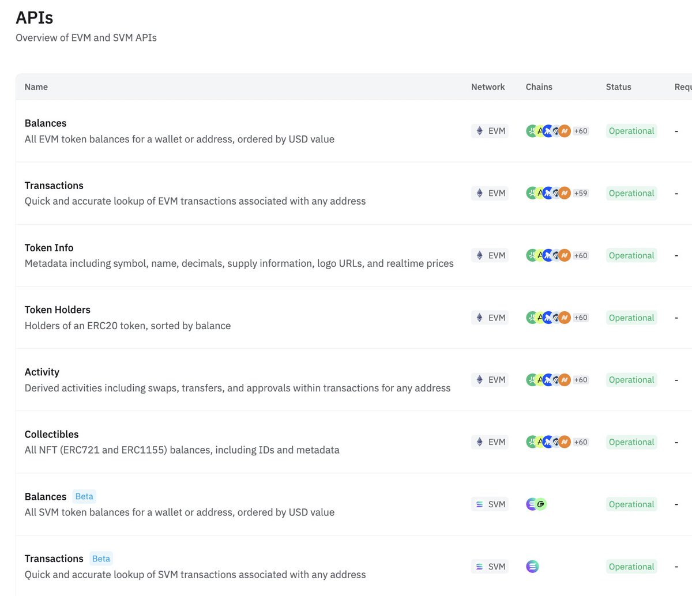Click the EVM network badge in the Token Info row
Viewport: 692px width, 596px height.
[x=490, y=255]
